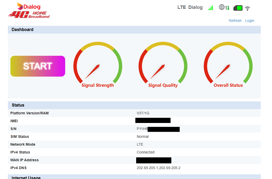This screenshot has width=272, height=179.
Task: Open the Refresh link
Action: tap(235, 21)
